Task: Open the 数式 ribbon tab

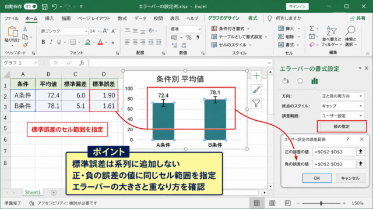Action: [122, 18]
